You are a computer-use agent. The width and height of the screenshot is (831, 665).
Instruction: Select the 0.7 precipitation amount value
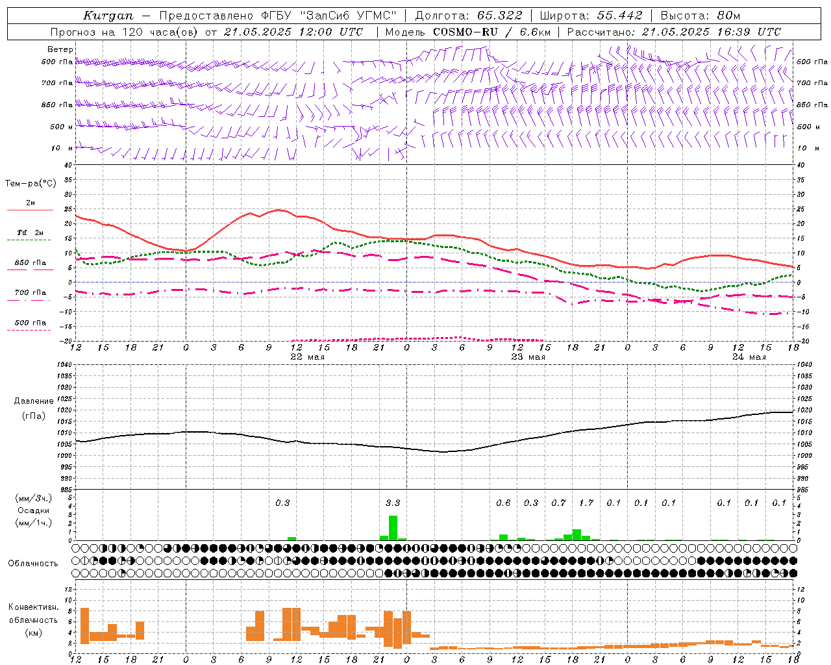[x=558, y=503]
